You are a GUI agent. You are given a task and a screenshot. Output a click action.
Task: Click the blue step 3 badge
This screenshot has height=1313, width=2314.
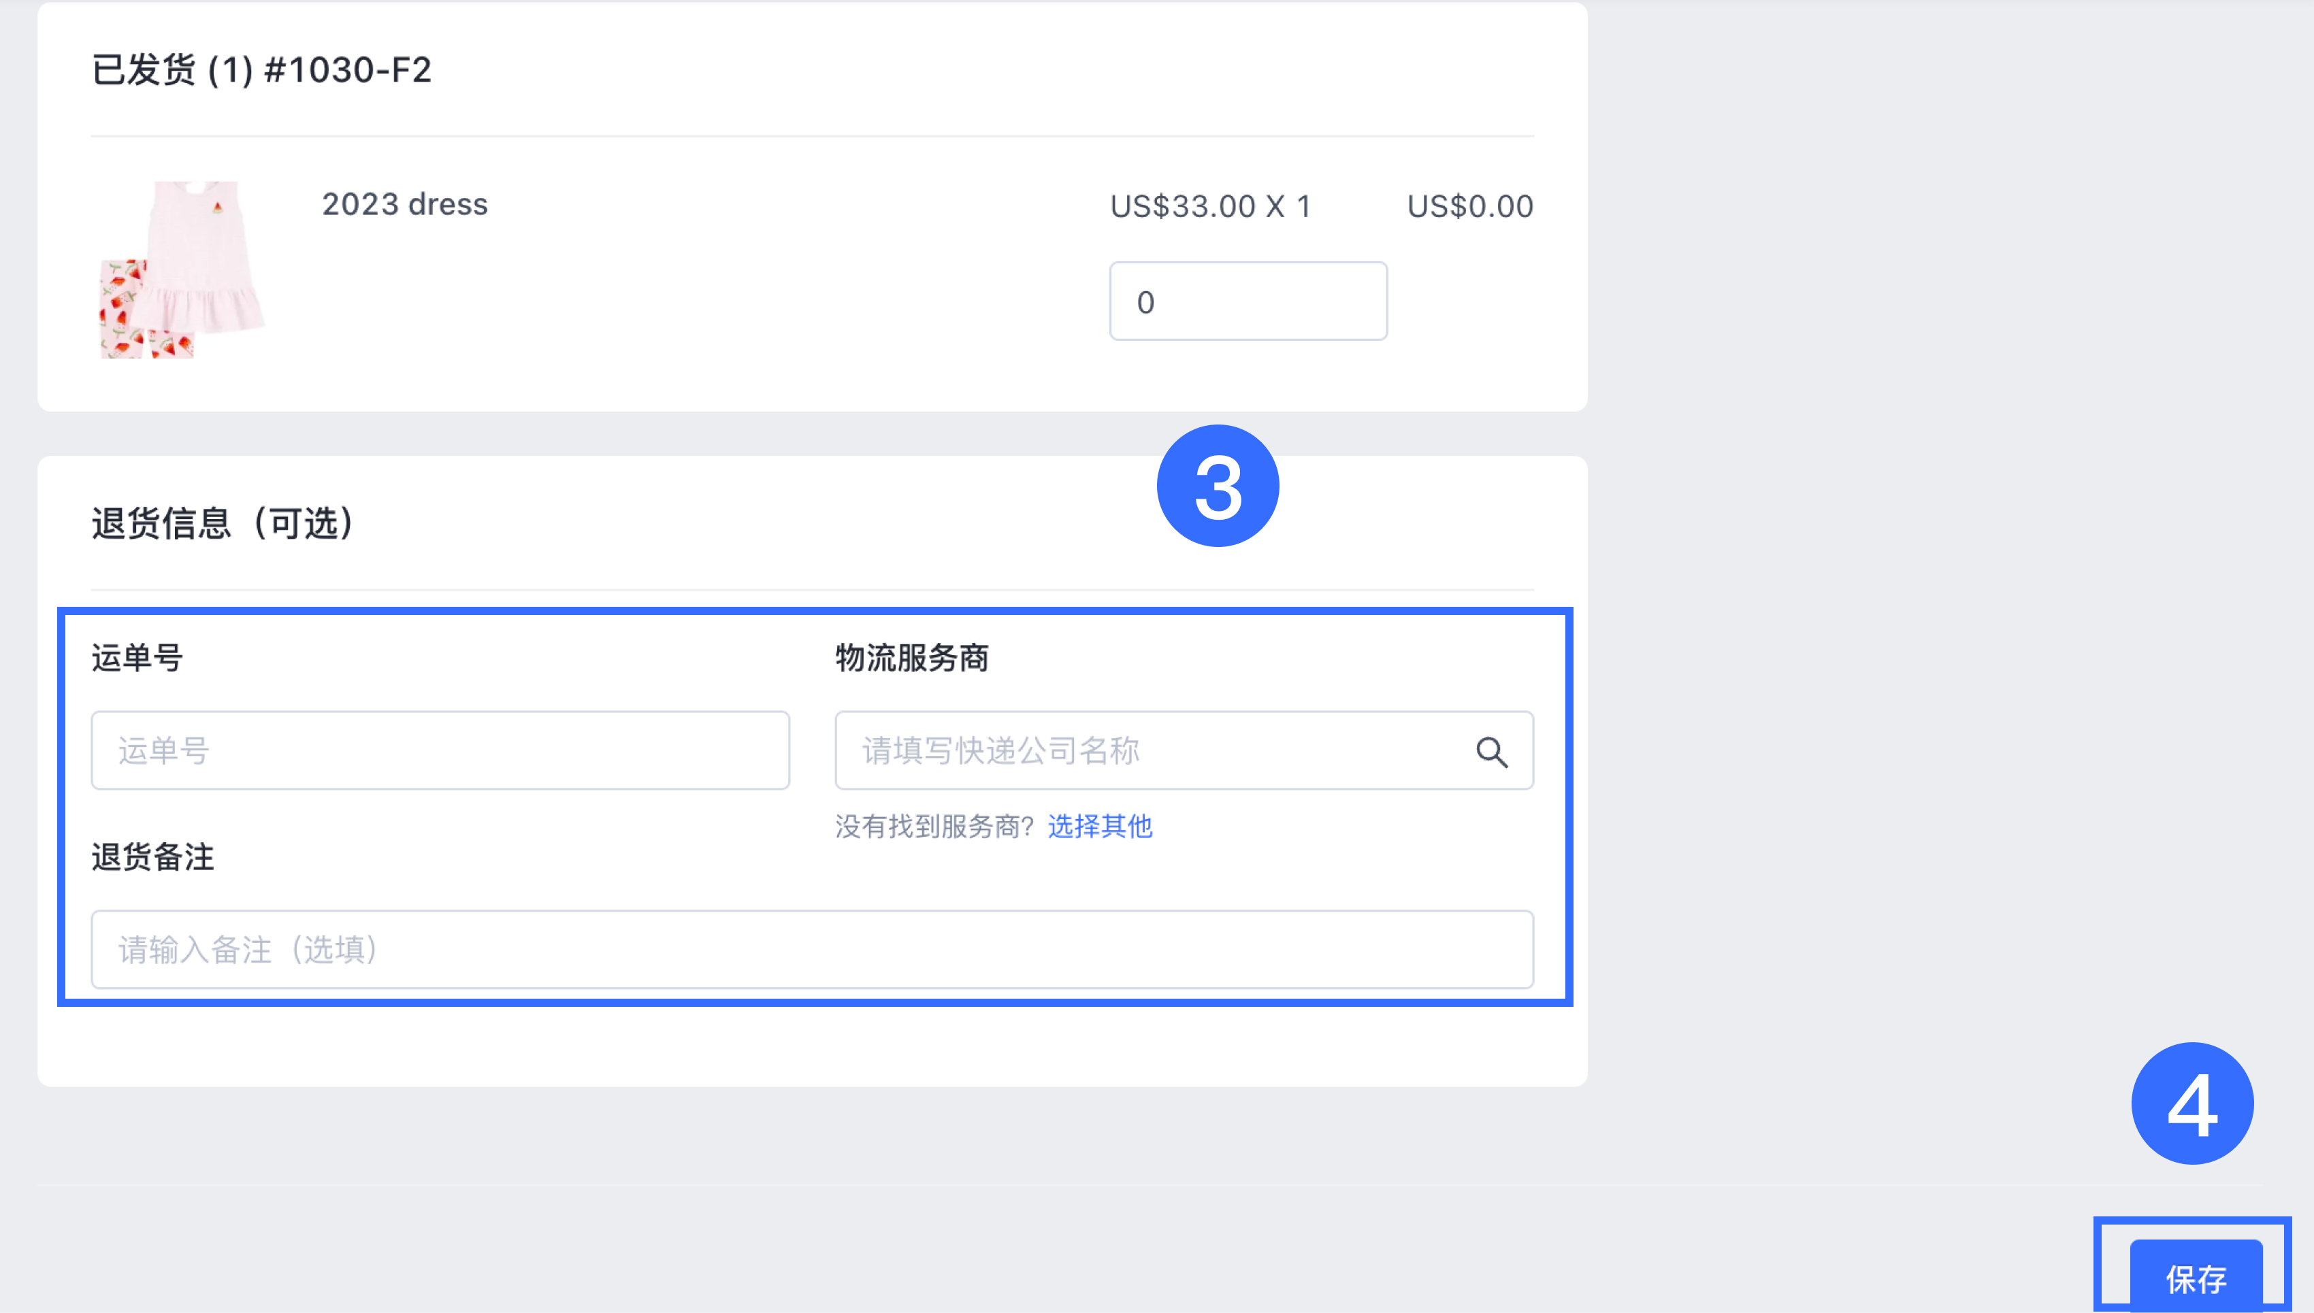coord(1217,486)
